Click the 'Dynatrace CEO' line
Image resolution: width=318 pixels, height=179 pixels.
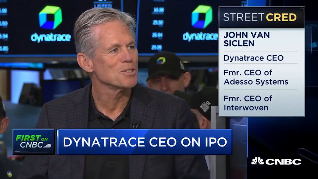(x=253, y=58)
